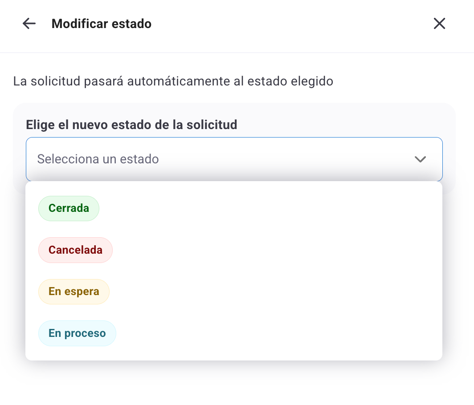Click the 'Selecciona un estado' combo box

234,159
